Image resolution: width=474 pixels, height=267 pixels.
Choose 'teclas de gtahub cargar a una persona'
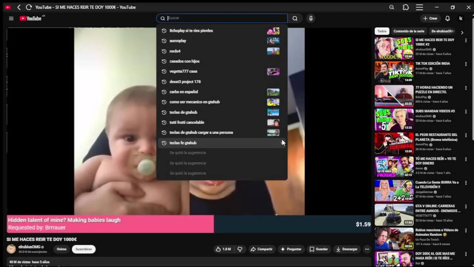(222, 132)
